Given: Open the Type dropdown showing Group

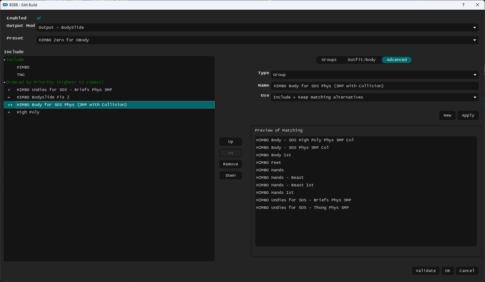Looking at the screenshot, I should coord(375,75).
